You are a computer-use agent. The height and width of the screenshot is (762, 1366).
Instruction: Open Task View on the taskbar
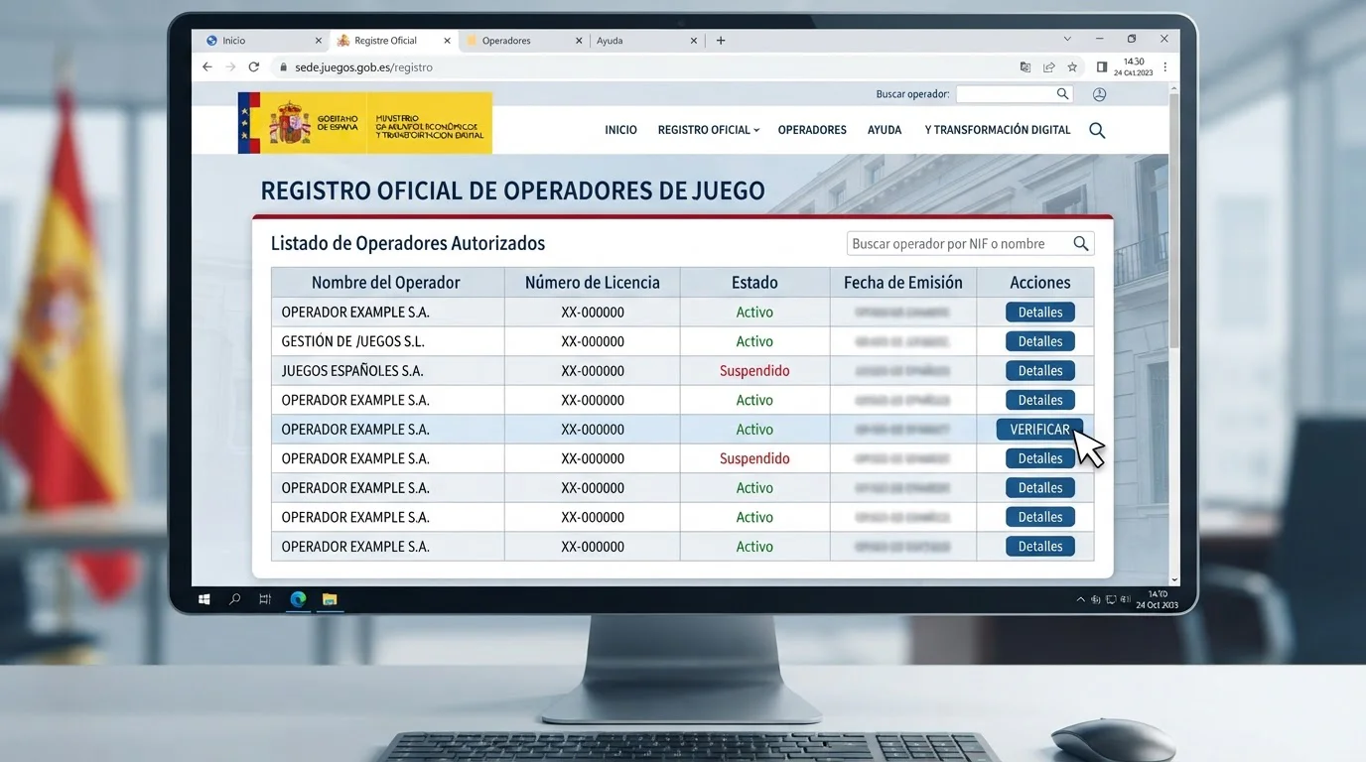(265, 599)
